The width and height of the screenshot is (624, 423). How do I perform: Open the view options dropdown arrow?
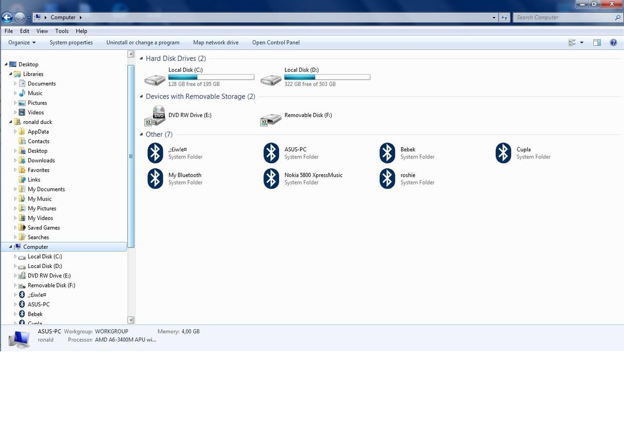pos(582,43)
